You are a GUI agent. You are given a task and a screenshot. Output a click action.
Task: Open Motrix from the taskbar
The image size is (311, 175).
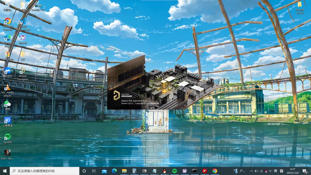click(184, 171)
